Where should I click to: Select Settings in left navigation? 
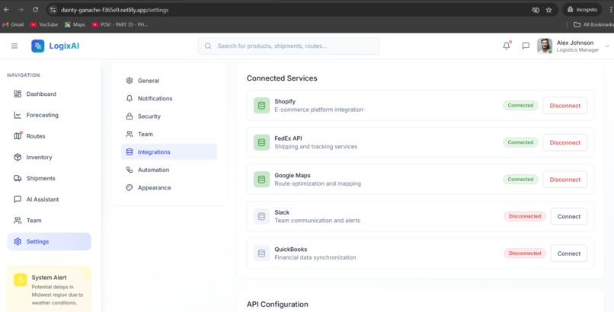[x=49, y=242]
